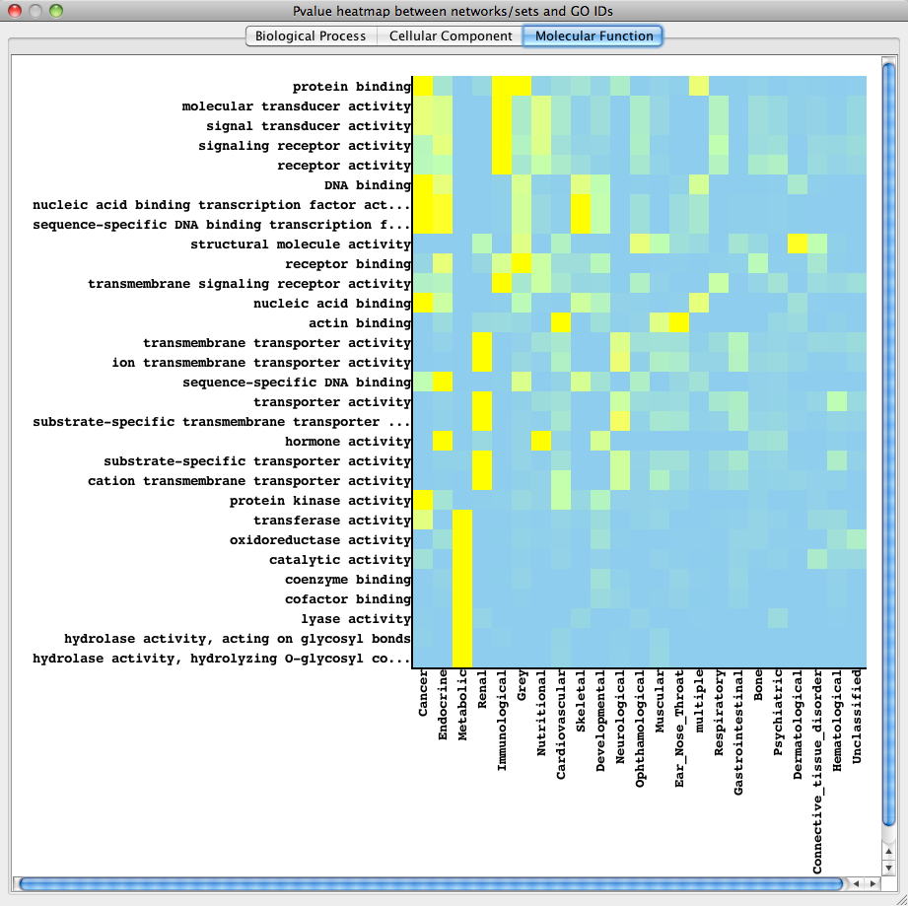The height and width of the screenshot is (906, 908).
Task: Click the vertical scrollbar thumb
Action: tap(889, 444)
